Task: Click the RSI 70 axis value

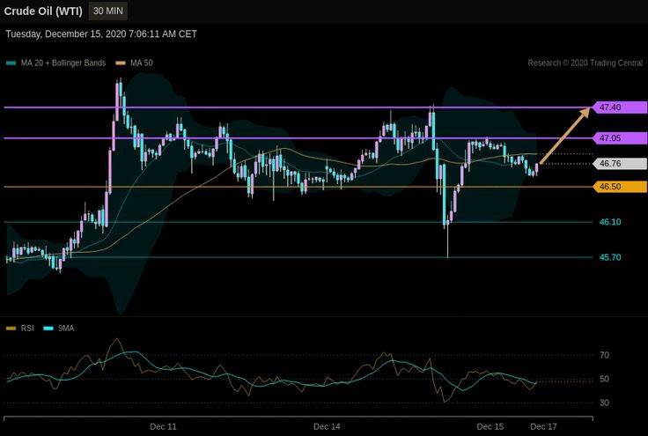Action: pyautogui.click(x=604, y=355)
